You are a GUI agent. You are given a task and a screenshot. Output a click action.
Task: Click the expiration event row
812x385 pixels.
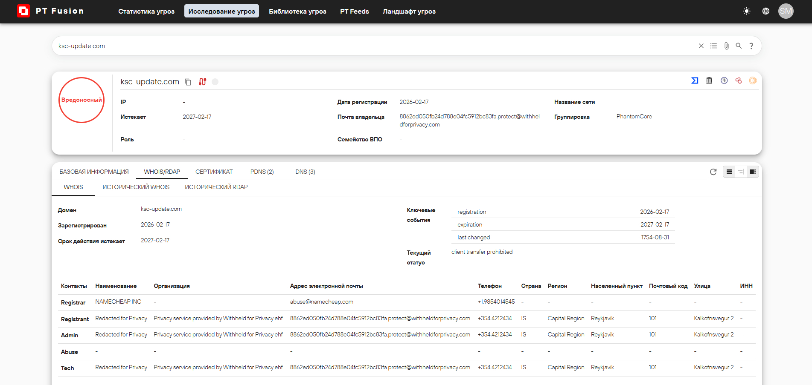tap(563, 224)
